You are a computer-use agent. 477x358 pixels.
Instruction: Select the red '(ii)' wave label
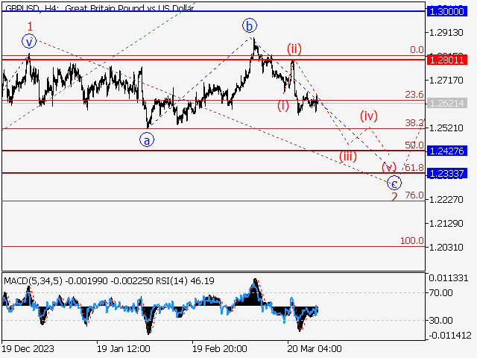click(294, 48)
